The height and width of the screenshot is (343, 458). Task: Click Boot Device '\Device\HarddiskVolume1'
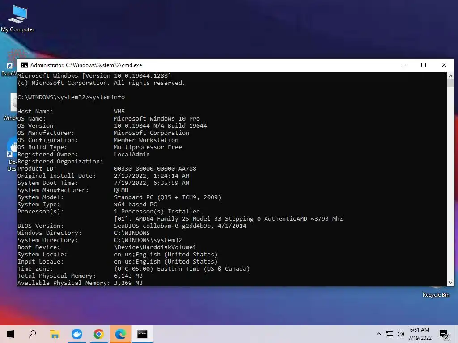[155, 247]
